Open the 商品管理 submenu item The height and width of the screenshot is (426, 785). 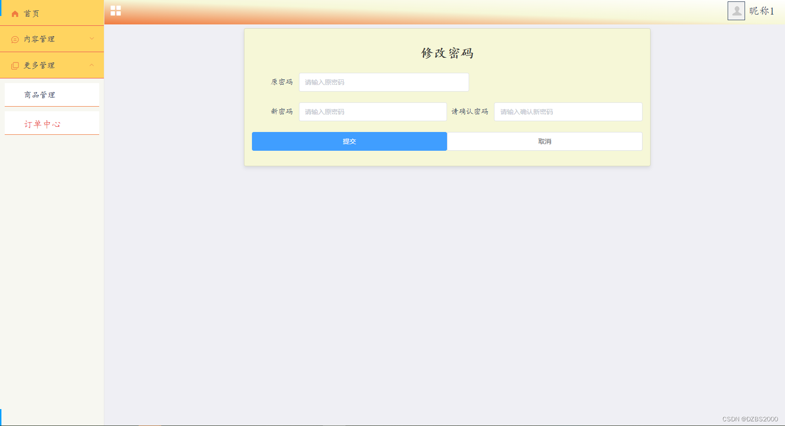pyautogui.click(x=52, y=95)
